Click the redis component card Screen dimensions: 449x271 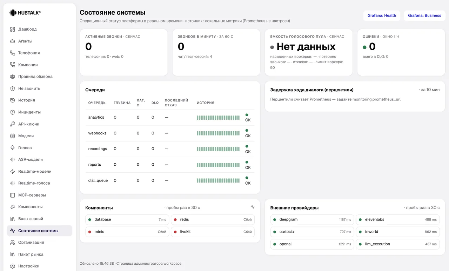[213, 219]
